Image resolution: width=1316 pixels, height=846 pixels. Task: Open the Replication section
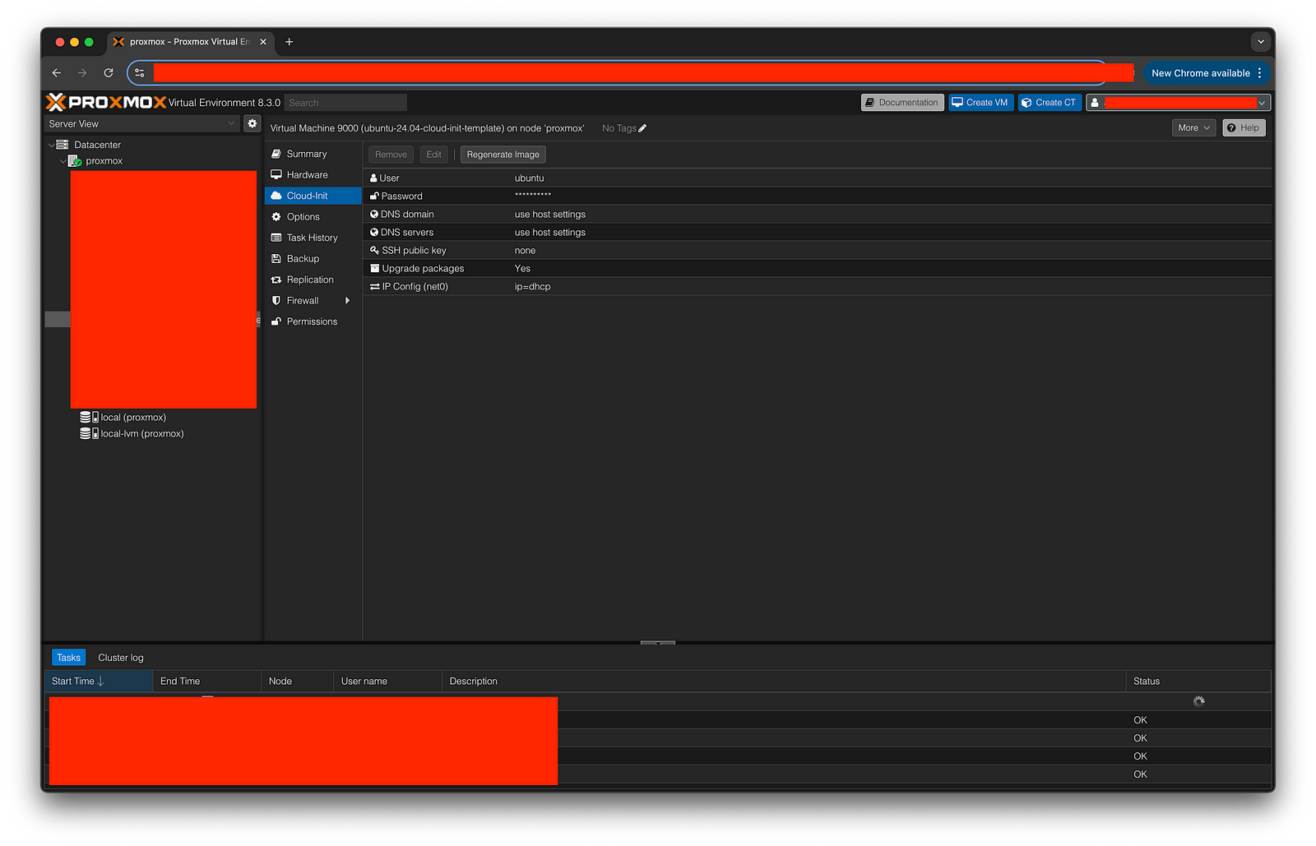click(x=313, y=280)
